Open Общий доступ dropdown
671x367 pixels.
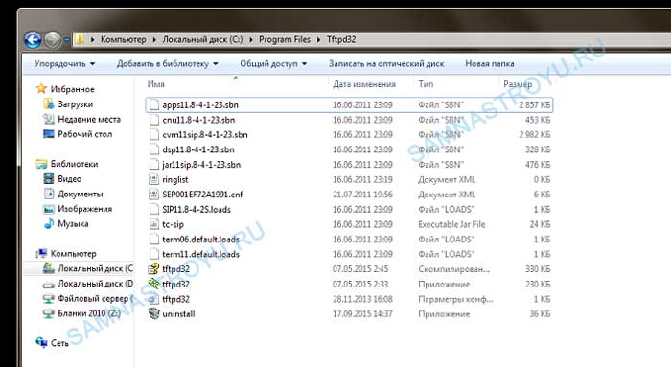coord(273,64)
